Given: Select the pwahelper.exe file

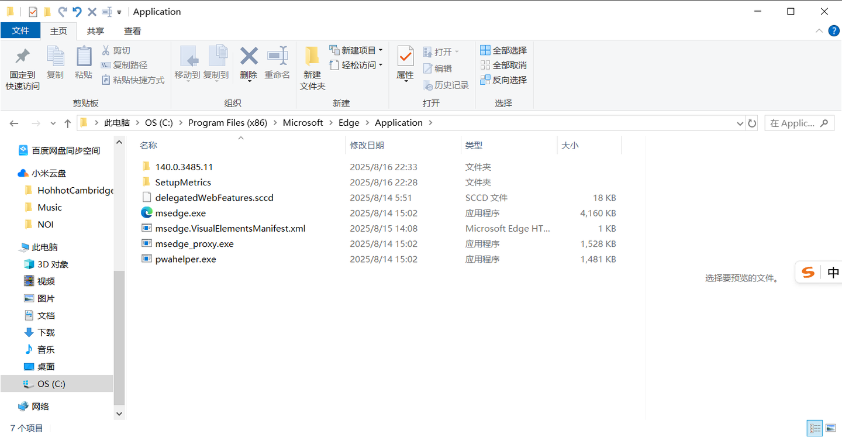Looking at the screenshot, I should pos(186,259).
